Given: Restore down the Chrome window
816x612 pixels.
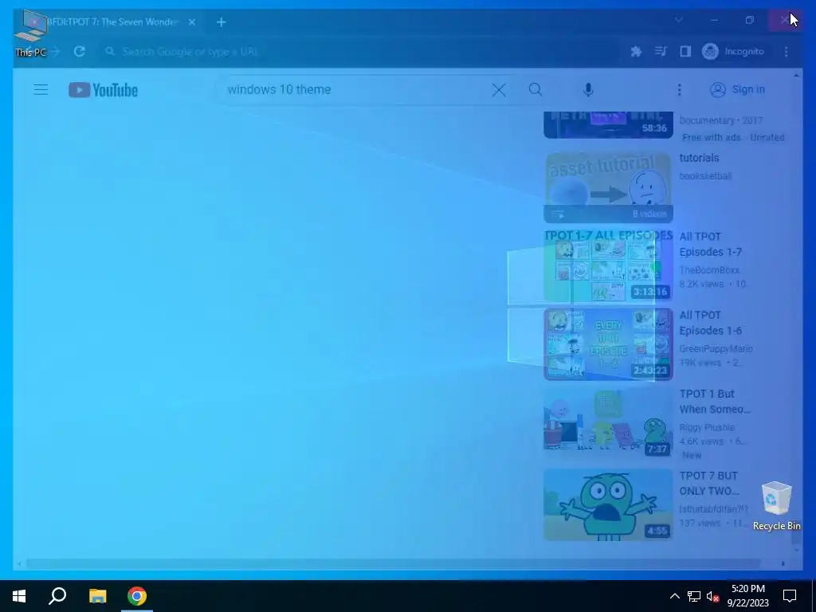Looking at the screenshot, I should coord(749,20).
